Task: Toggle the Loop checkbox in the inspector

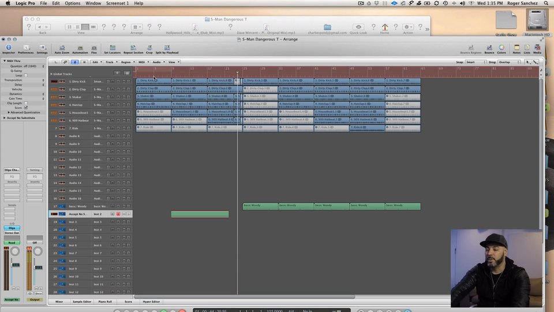Action: click(x=25, y=75)
